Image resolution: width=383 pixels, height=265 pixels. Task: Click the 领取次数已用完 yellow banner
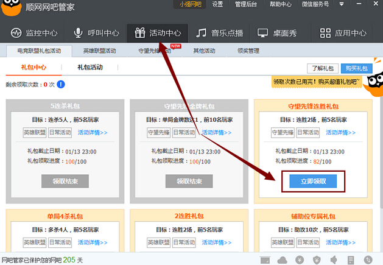point(317,82)
